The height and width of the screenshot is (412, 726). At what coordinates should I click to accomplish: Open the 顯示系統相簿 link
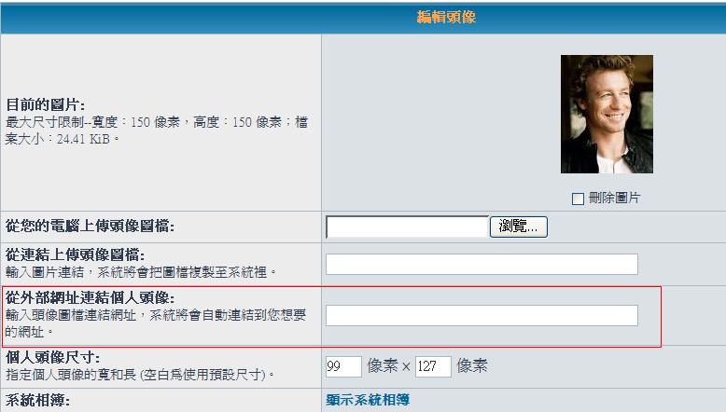tap(368, 400)
